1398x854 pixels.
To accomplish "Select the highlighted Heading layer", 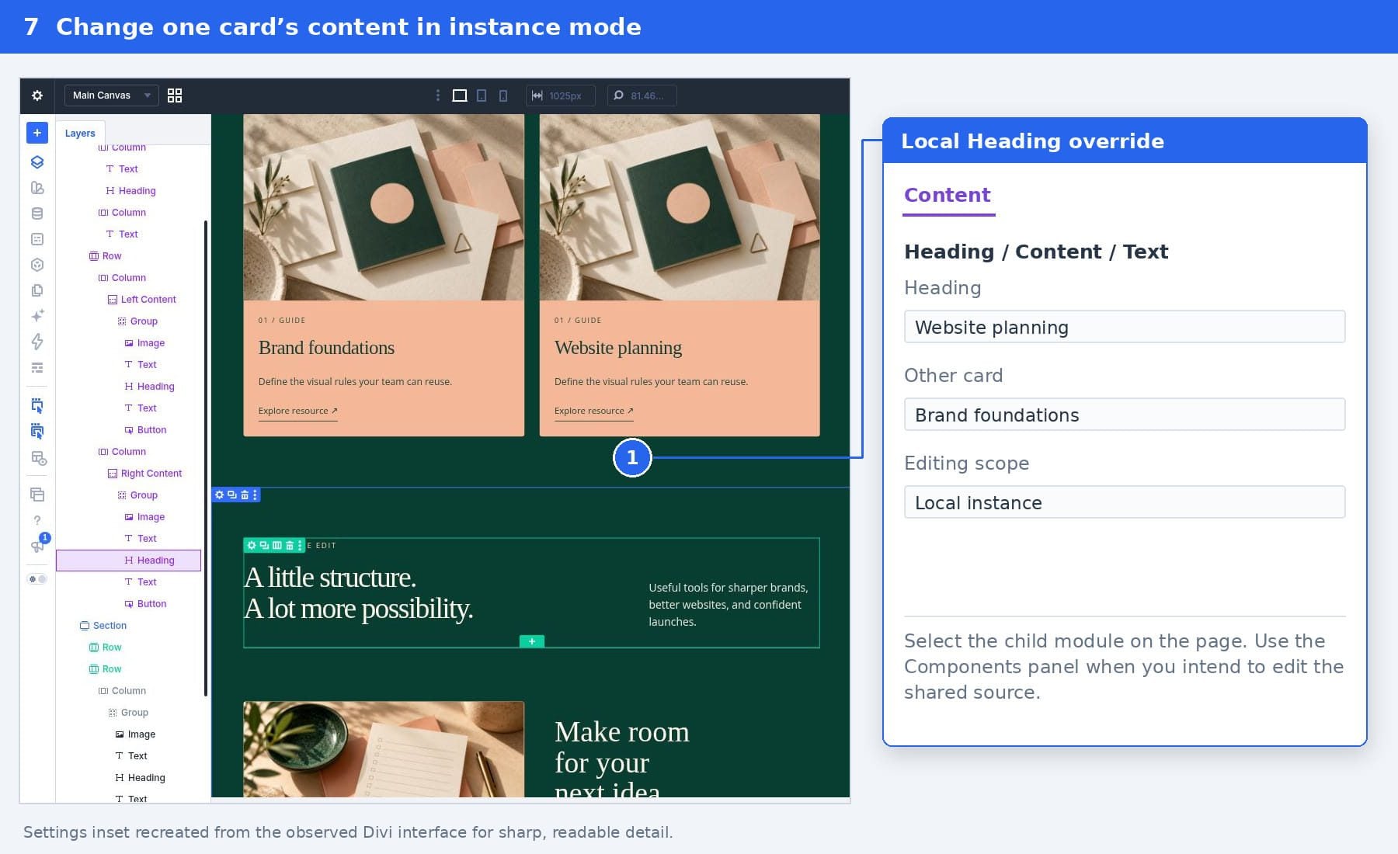I will click(x=128, y=561).
